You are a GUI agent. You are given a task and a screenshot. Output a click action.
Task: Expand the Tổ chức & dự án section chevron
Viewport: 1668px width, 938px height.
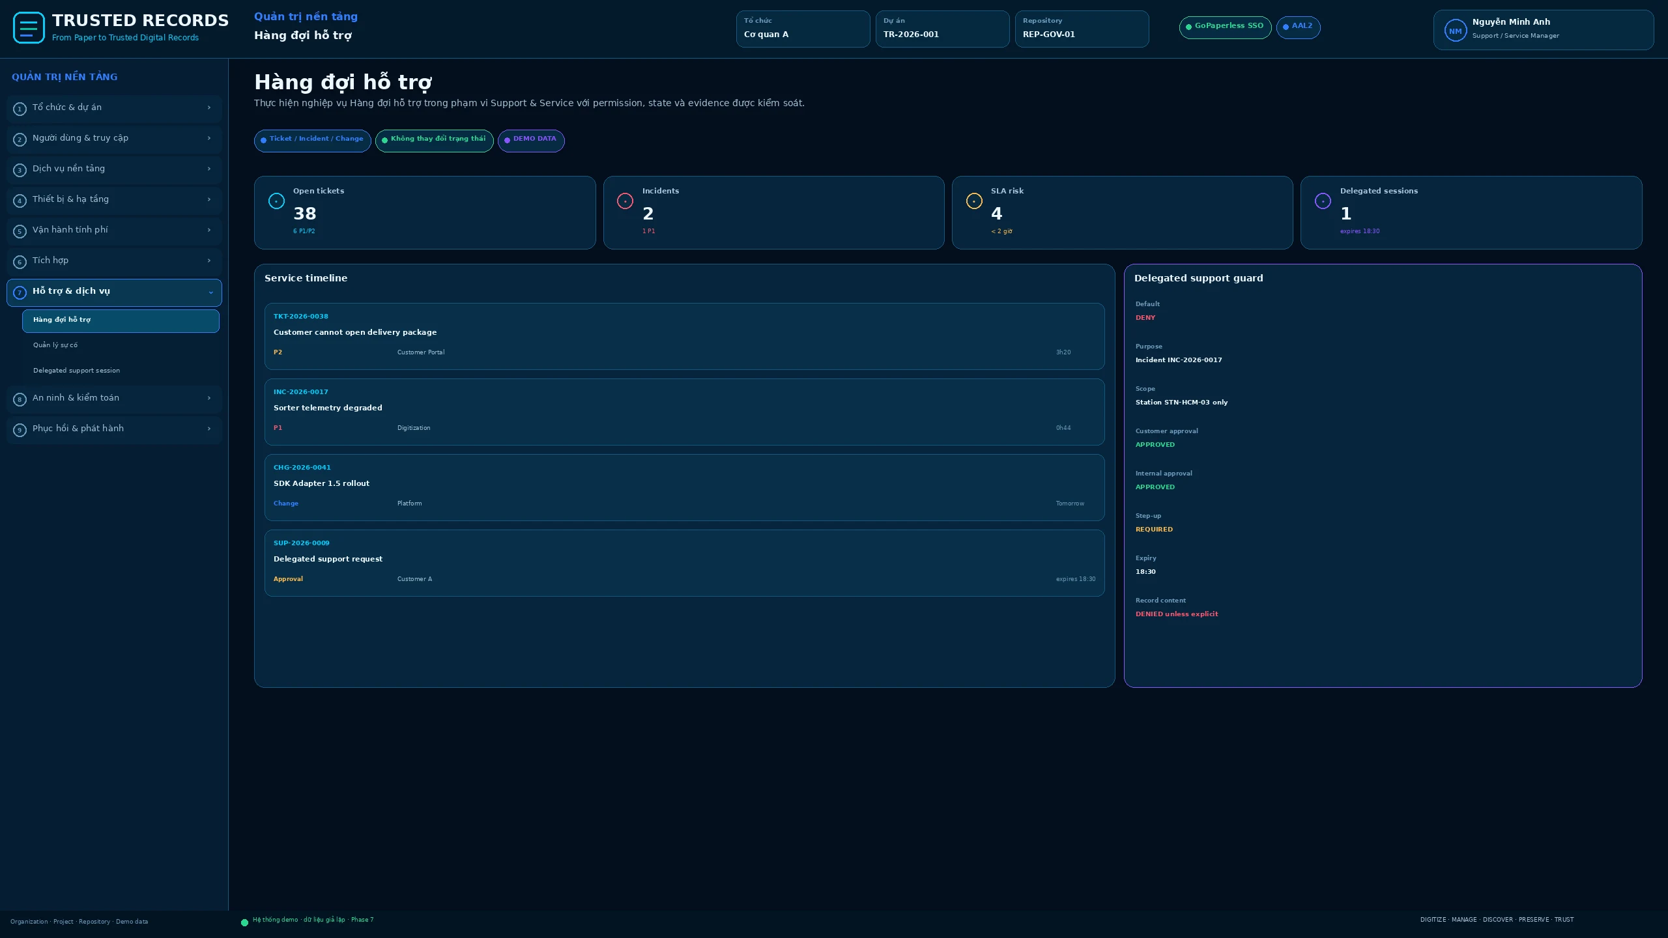(209, 107)
